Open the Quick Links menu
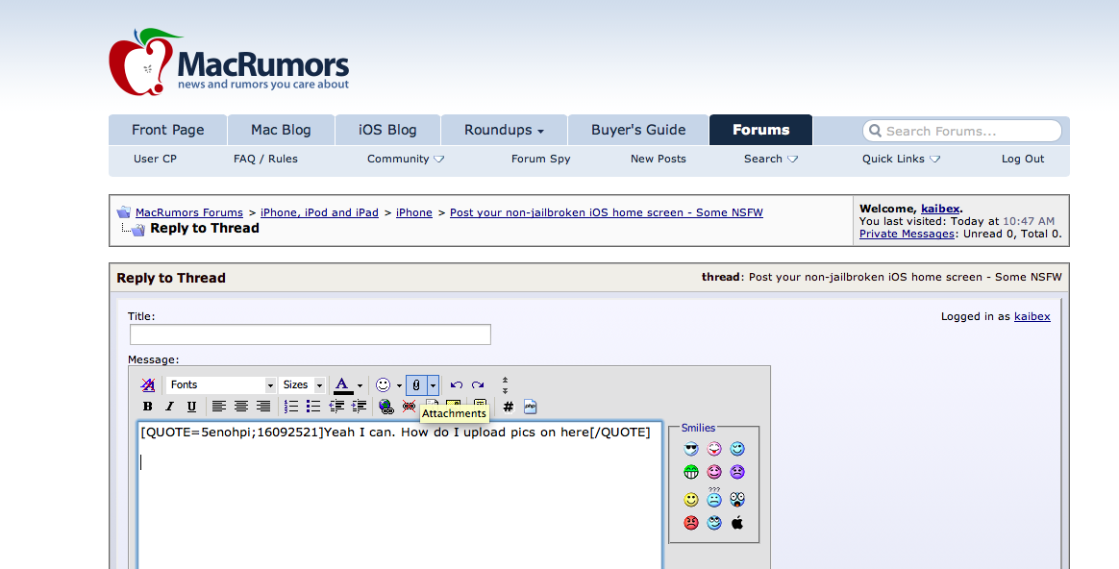1119x569 pixels. (x=901, y=159)
